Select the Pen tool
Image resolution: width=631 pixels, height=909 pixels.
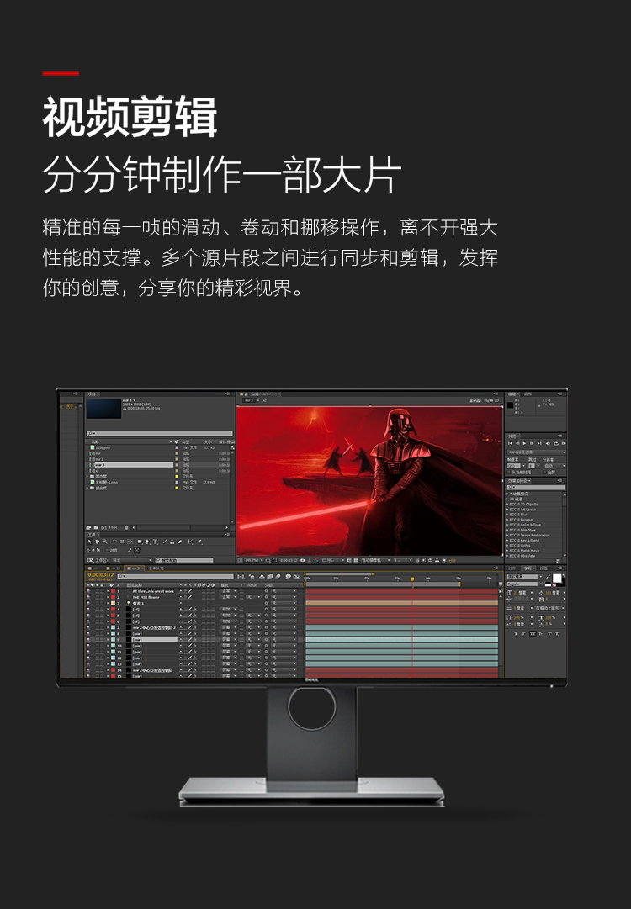pyautogui.click(x=147, y=542)
